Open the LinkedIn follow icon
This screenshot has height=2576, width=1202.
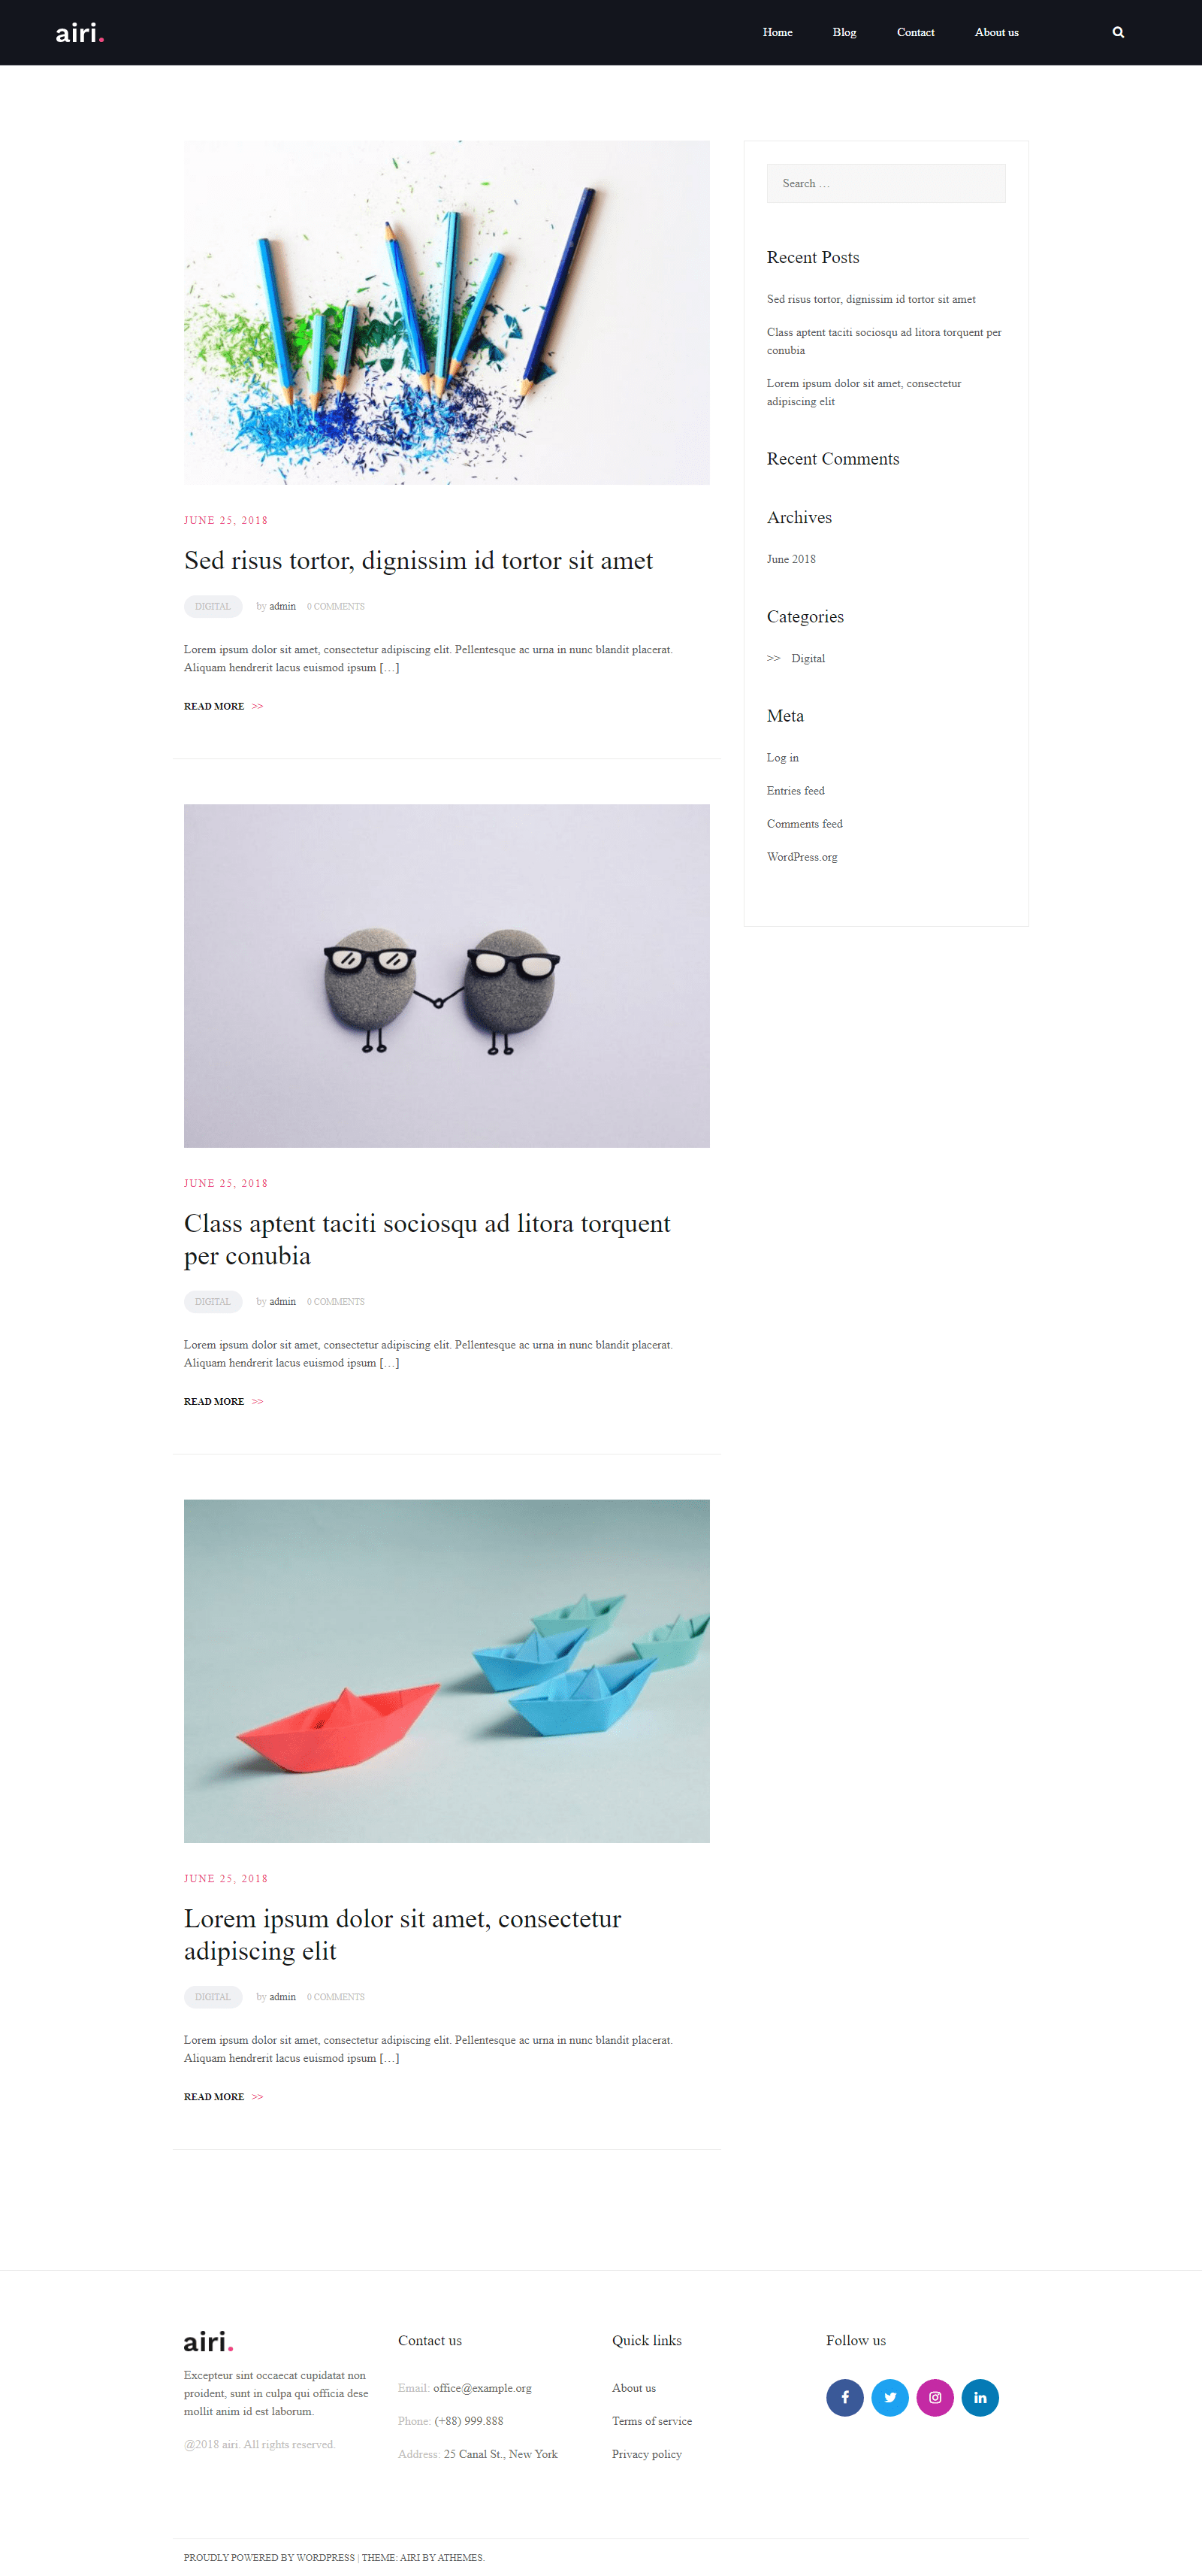[x=979, y=2397]
